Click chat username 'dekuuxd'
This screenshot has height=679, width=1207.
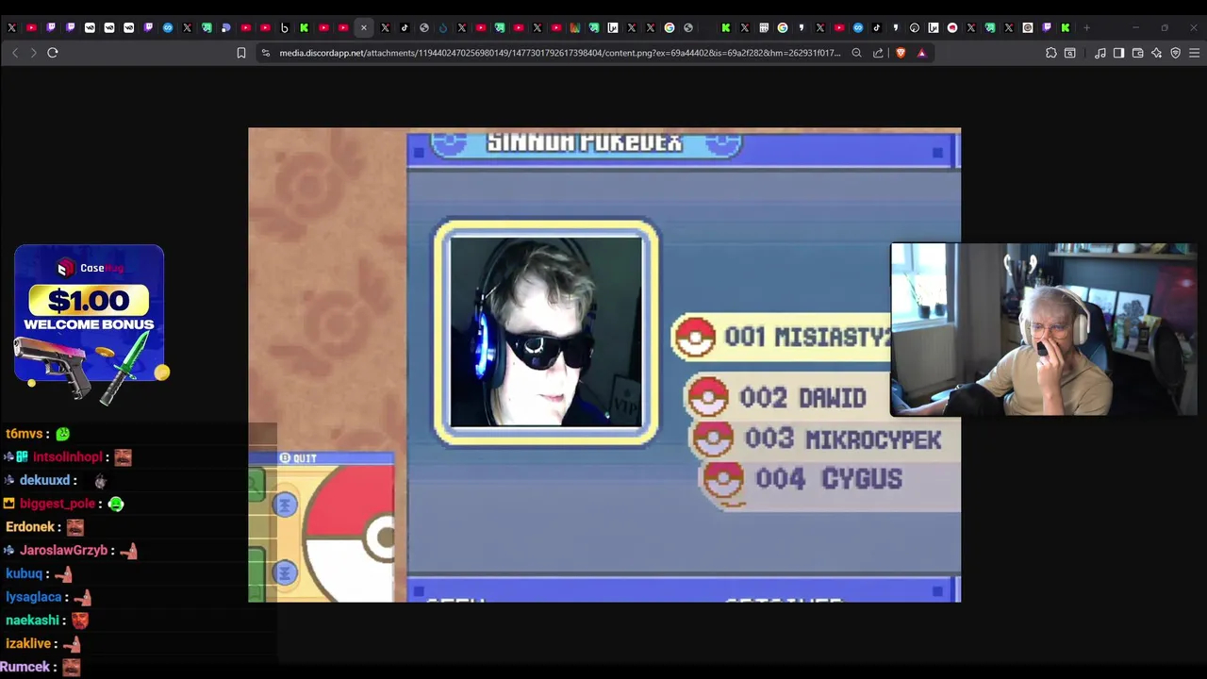(45, 480)
